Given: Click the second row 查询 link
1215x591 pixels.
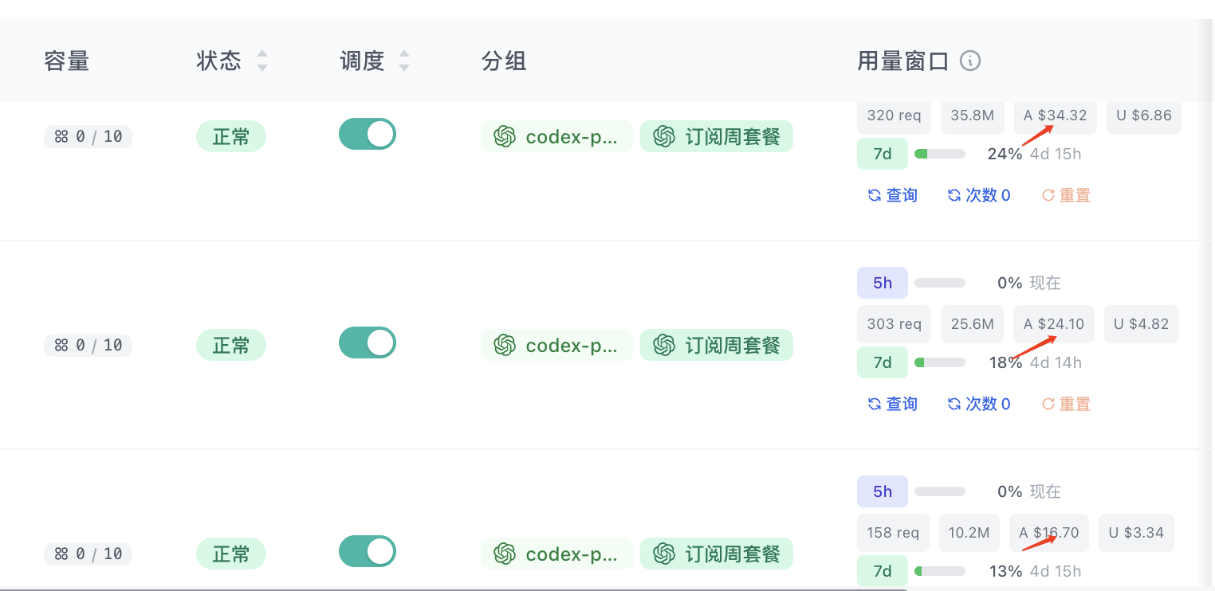Looking at the screenshot, I should click(x=892, y=404).
